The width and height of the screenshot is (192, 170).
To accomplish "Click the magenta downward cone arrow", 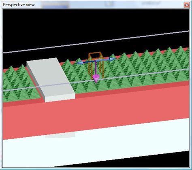I will pyautogui.click(x=96, y=79).
